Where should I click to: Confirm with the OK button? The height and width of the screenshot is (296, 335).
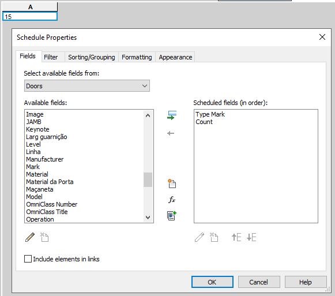[x=212, y=282]
